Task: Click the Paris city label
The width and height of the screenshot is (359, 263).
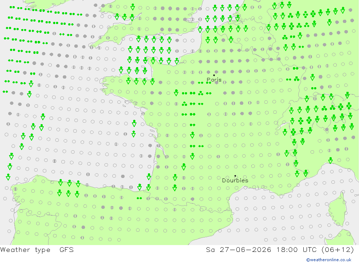Action: click(x=214, y=80)
